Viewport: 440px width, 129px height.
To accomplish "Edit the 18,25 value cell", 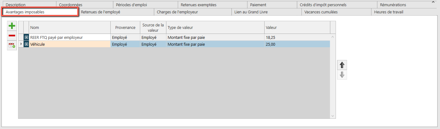I will coord(297,37).
